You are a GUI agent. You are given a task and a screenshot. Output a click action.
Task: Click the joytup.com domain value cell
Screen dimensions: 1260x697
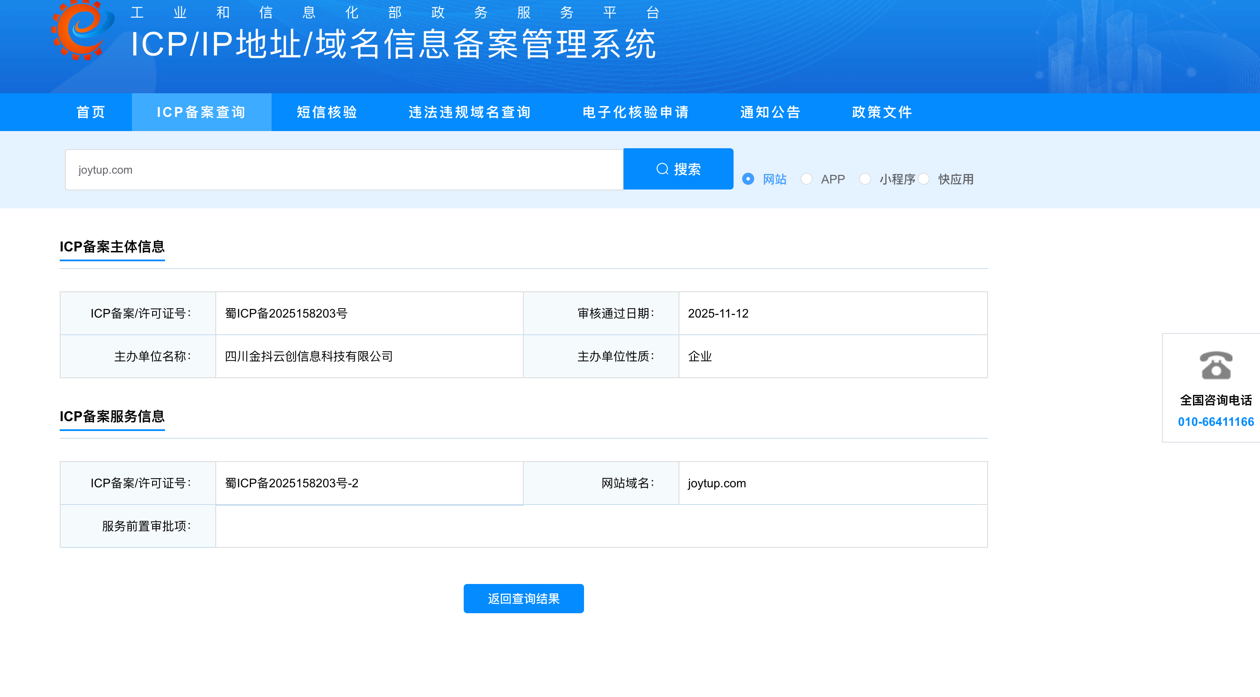coord(716,483)
